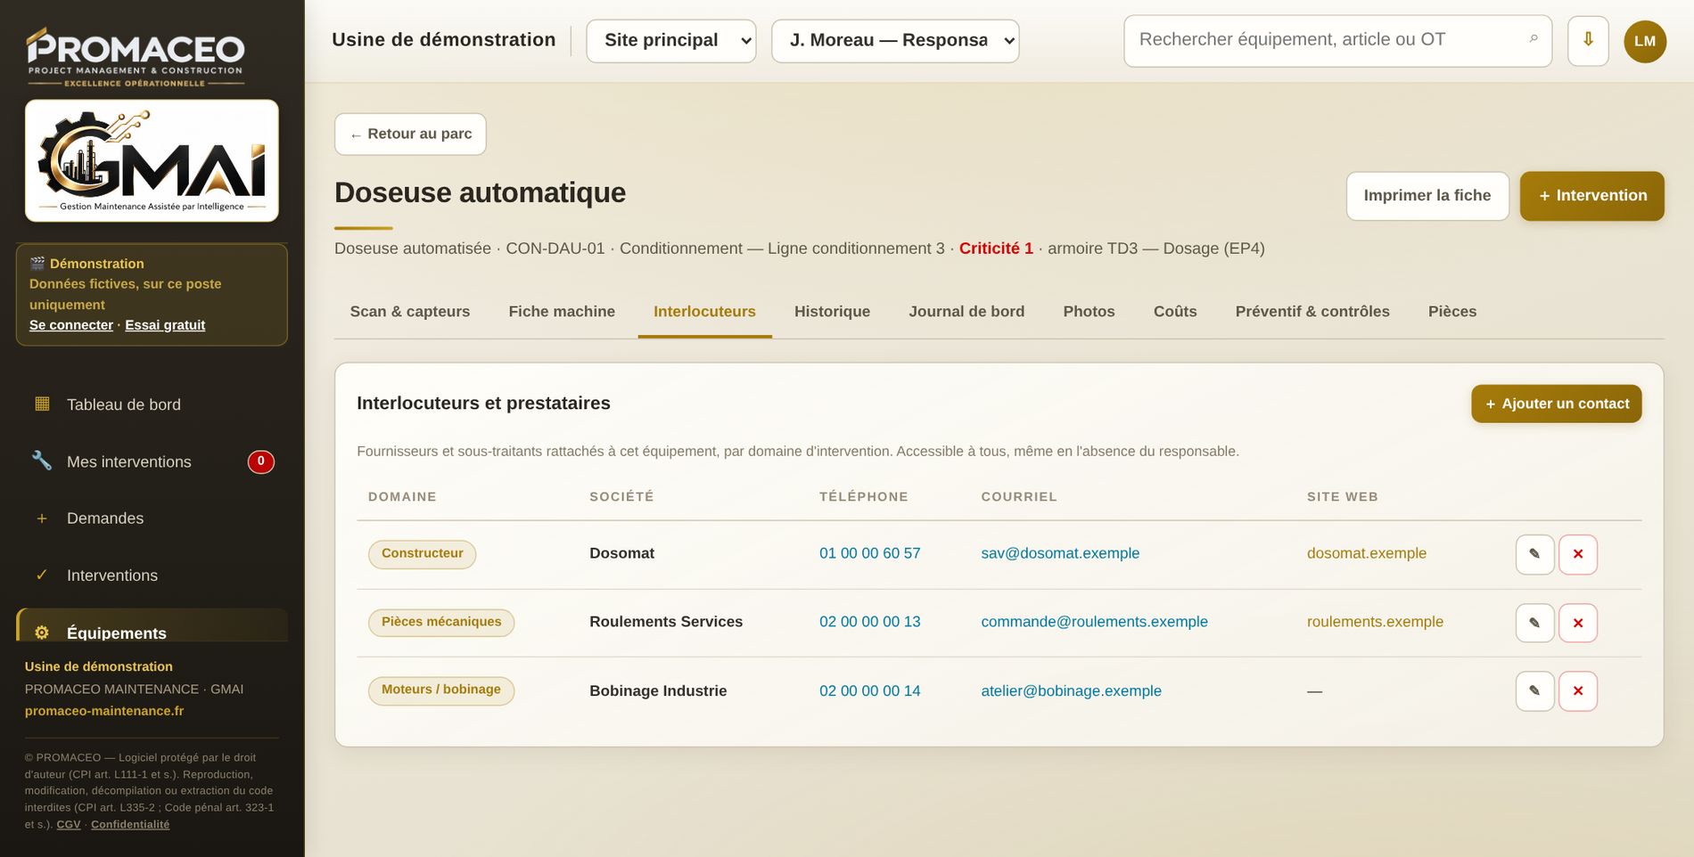The width and height of the screenshot is (1694, 857).
Task: Open roulements.exemple website link
Action: pos(1375,622)
